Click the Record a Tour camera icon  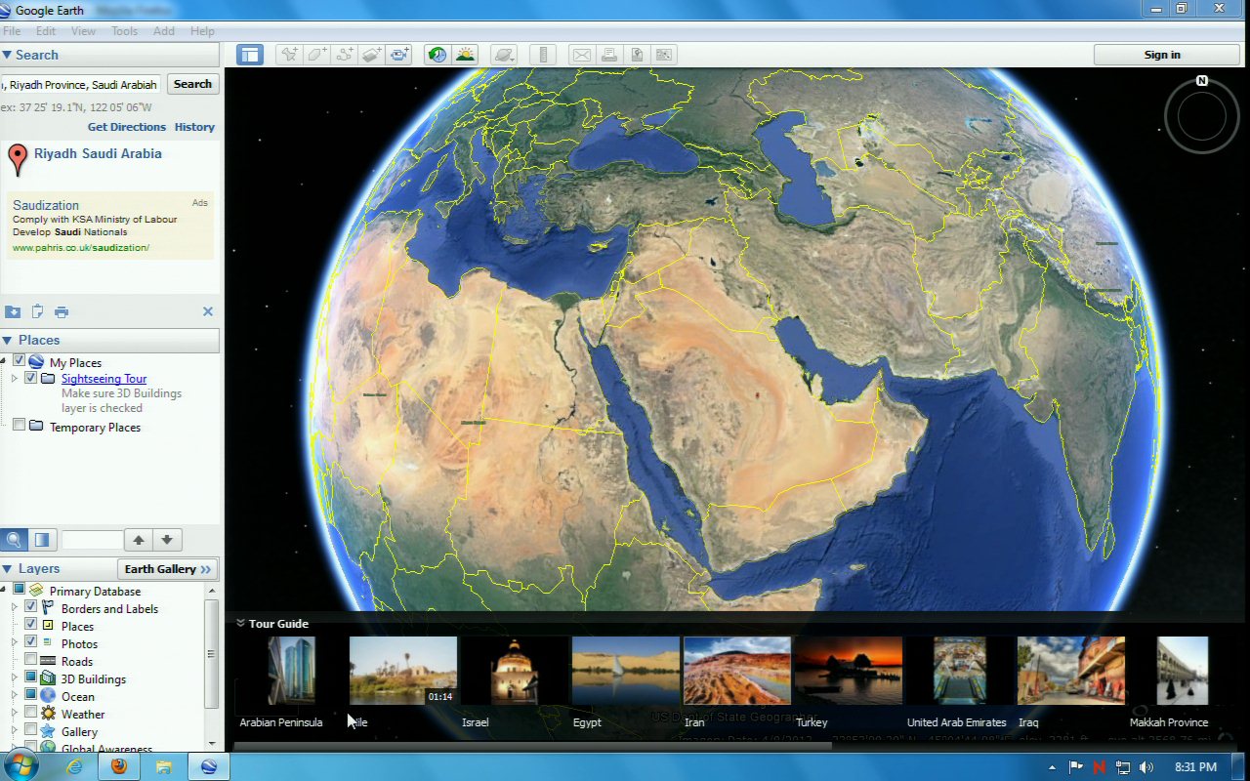tap(399, 55)
